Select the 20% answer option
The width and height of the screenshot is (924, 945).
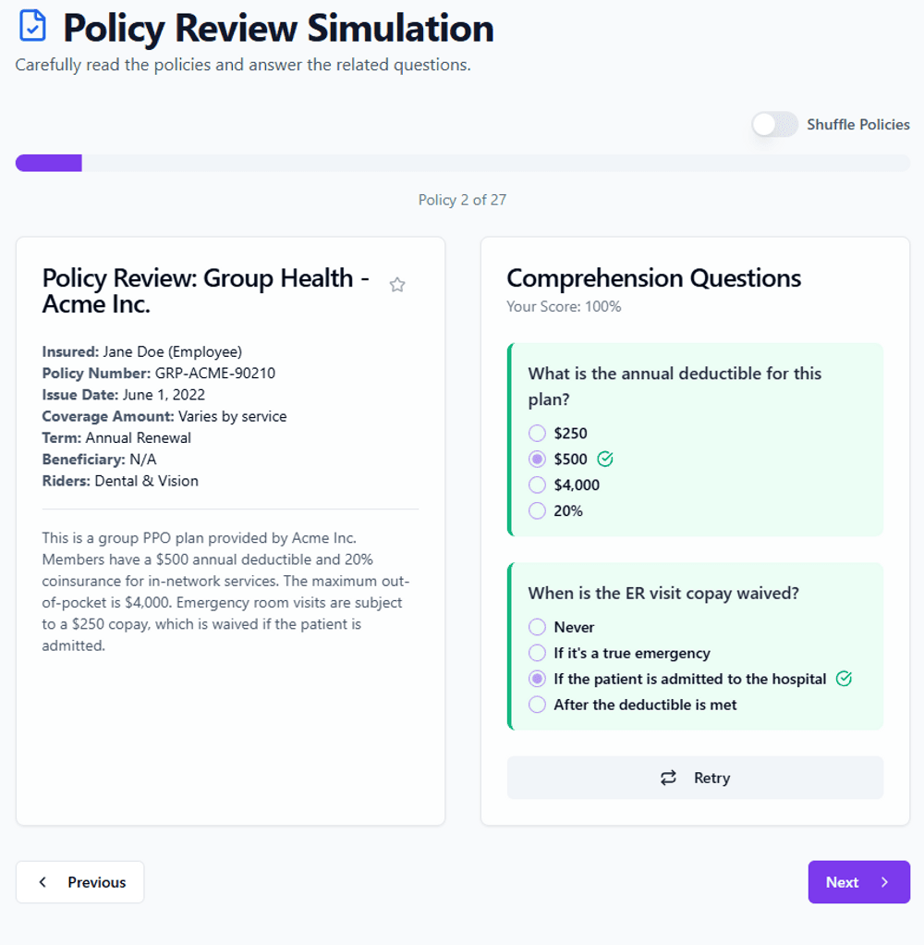[x=538, y=510]
